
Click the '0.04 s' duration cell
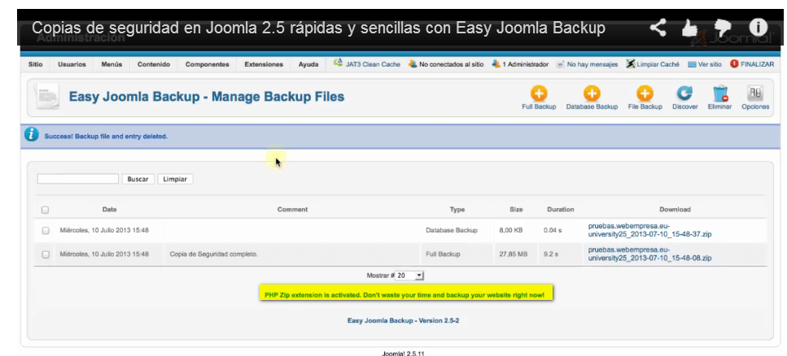553,230
